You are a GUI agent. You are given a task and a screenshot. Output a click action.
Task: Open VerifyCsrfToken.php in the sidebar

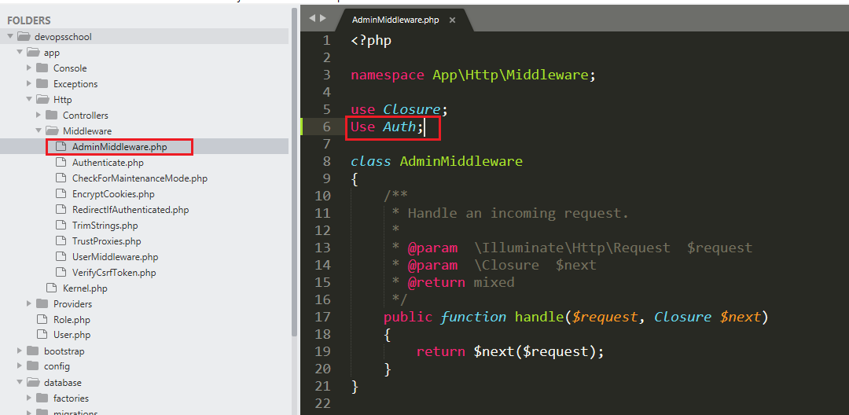(114, 273)
